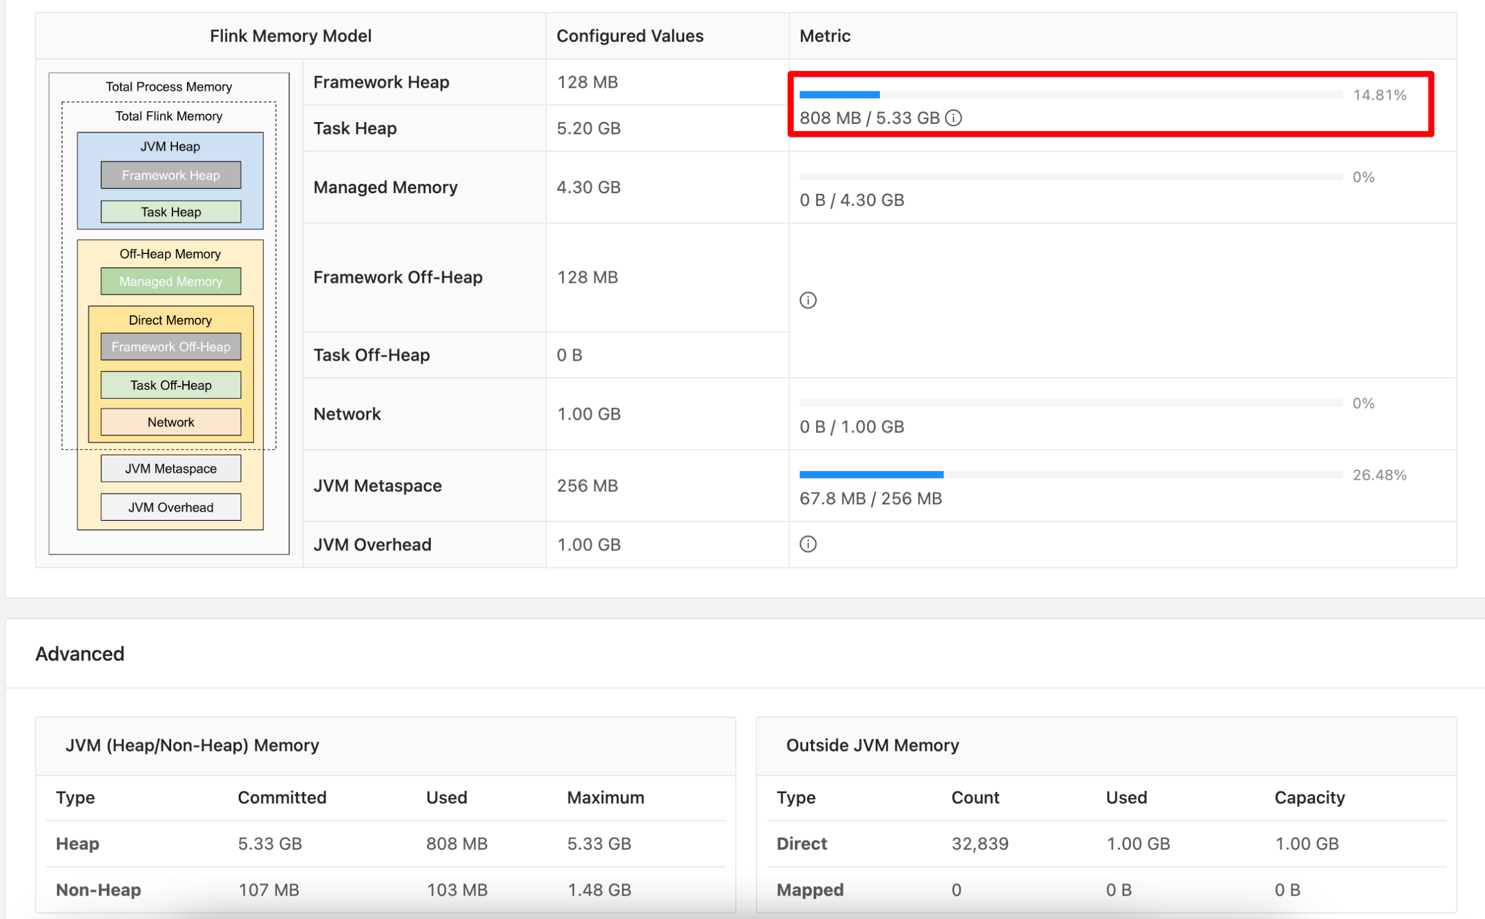Click JVM Overhead metric info icon

tap(808, 544)
